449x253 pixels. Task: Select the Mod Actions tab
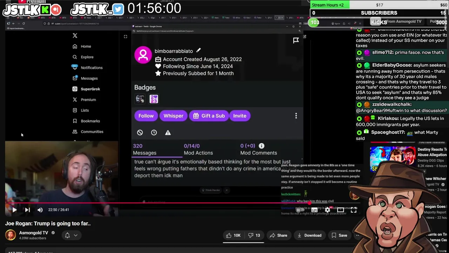click(198, 149)
